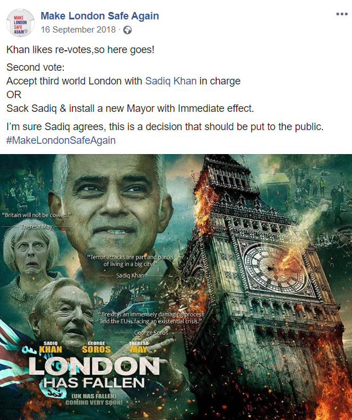
Task: Click the 'Britain will not be cowed' quote
Action: coord(37,215)
